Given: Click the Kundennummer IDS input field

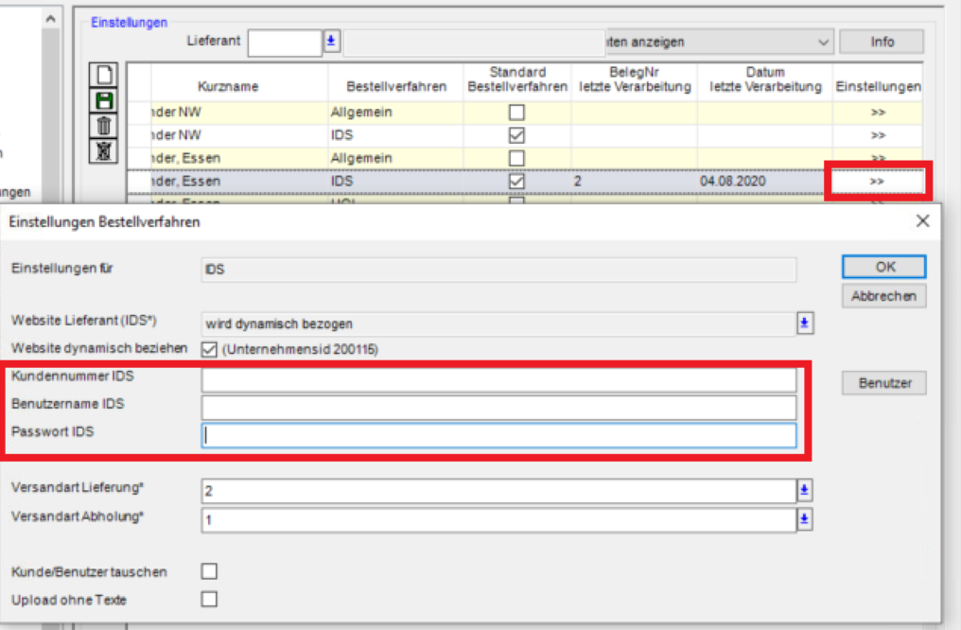Looking at the screenshot, I should (x=498, y=380).
